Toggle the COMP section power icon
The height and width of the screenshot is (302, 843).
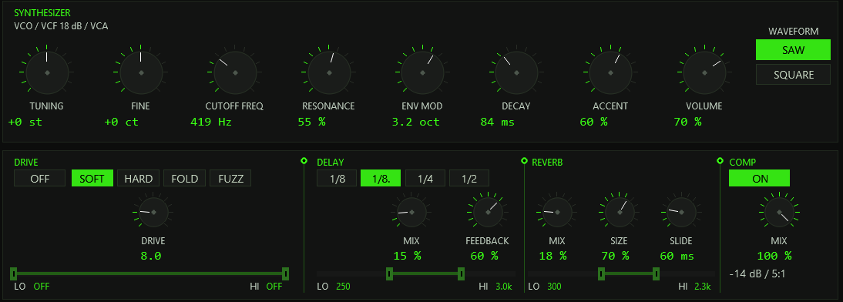(720, 161)
